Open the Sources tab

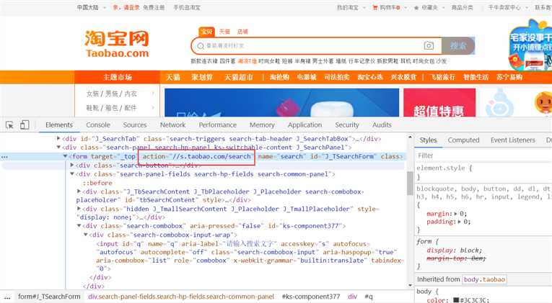(x=135, y=125)
